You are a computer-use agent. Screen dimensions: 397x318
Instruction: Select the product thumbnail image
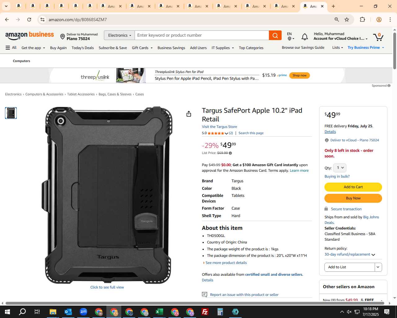11,113
